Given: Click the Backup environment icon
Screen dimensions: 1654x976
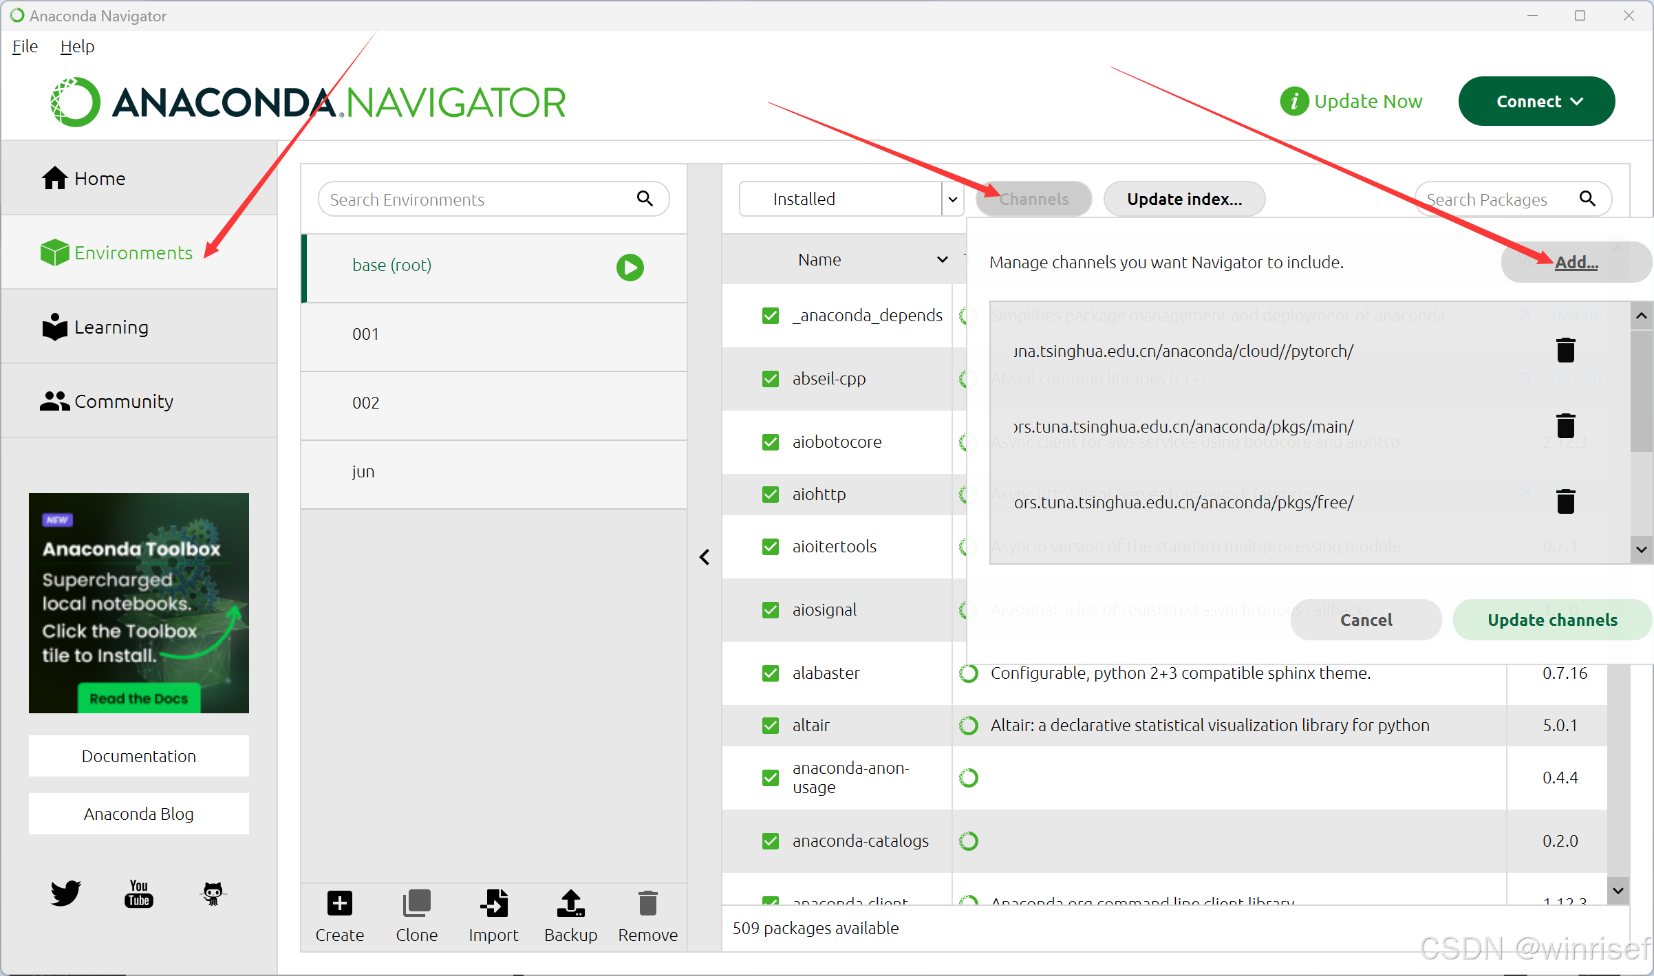Looking at the screenshot, I should [570, 903].
